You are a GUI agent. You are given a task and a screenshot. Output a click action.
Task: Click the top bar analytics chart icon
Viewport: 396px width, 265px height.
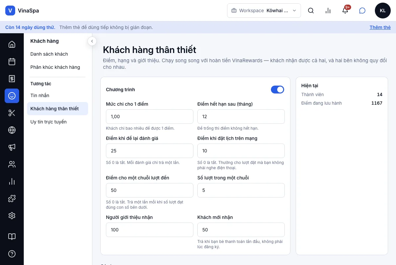point(328,11)
